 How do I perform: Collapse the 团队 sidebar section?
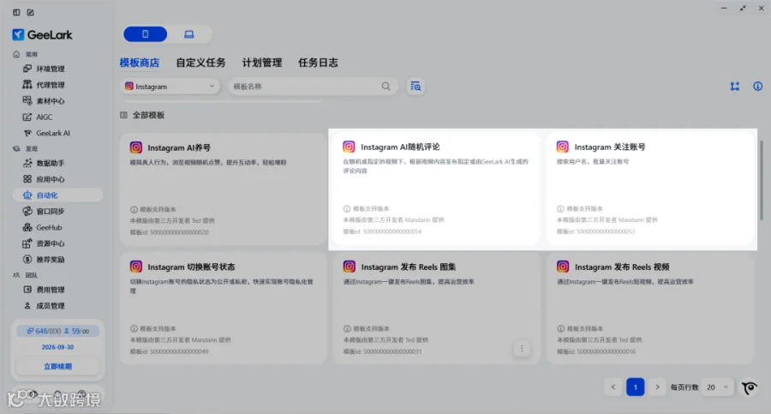pos(32,275)
